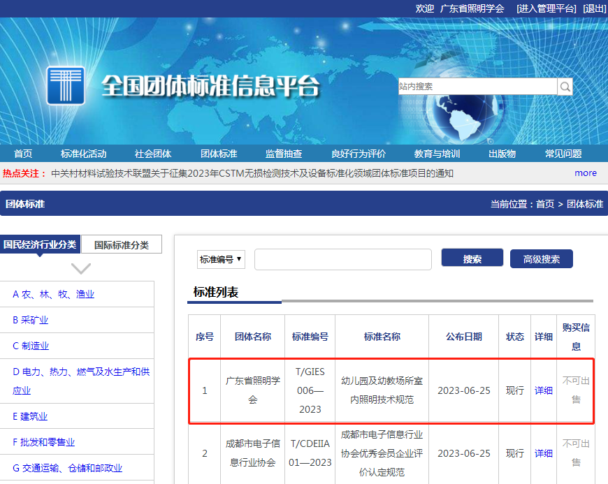Image resolution: width=608 pixels, height=484 pixels.
Task: Click the site search magnifier icon
Action: tap(565, 87)
